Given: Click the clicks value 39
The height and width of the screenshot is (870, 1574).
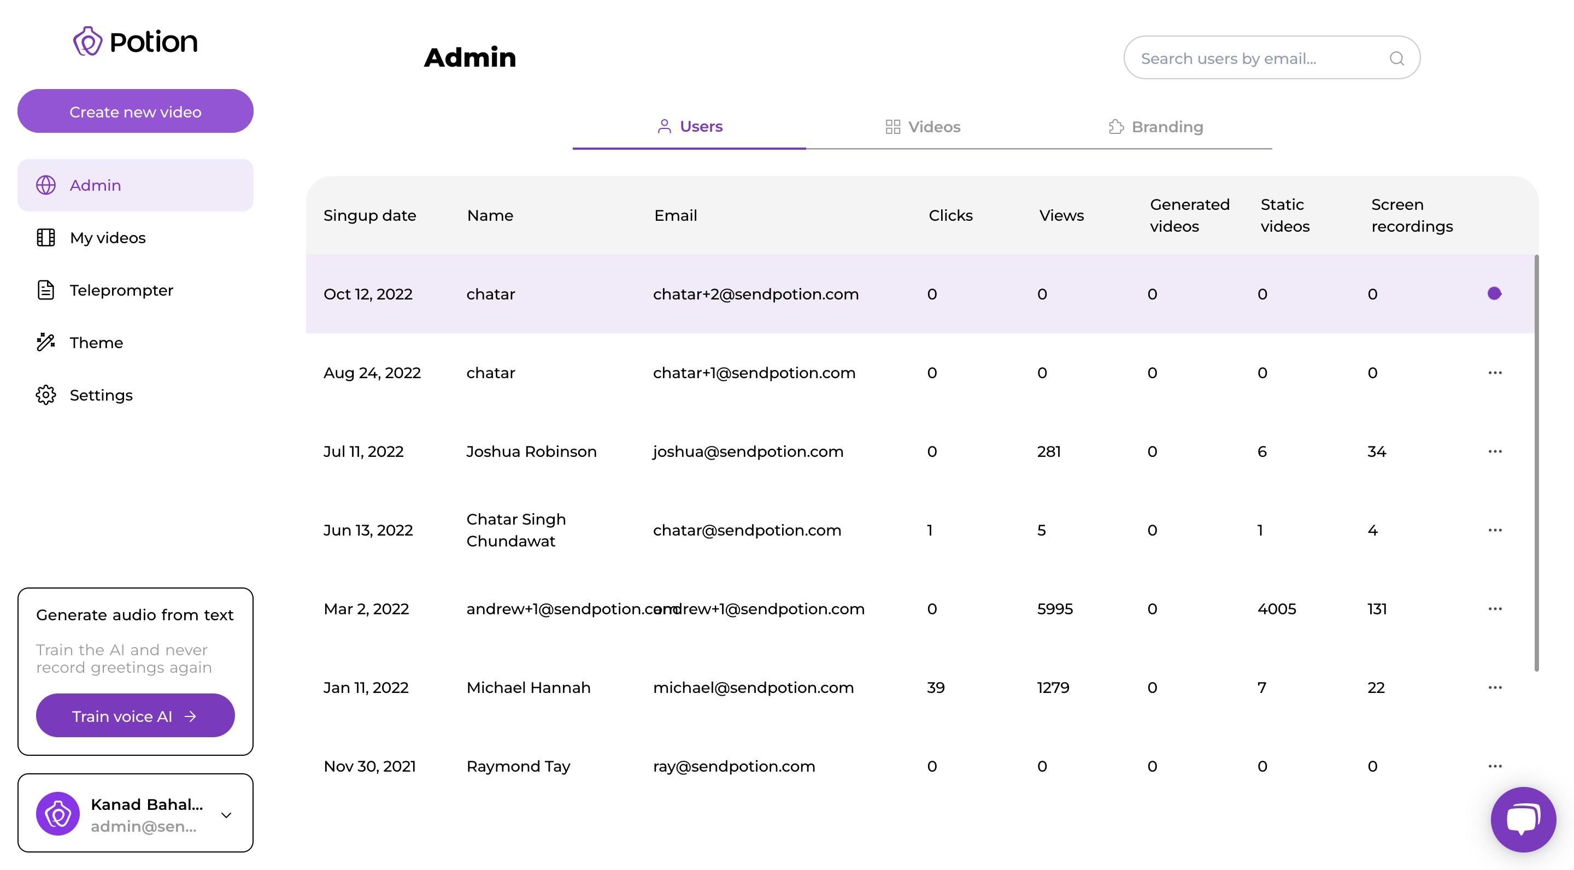Looking at the screenshot, I should (x=936, y=688).
